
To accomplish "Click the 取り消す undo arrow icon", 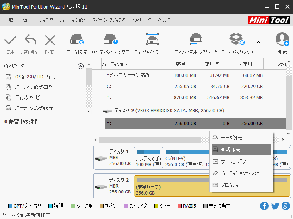I will (x=30, y=40).
